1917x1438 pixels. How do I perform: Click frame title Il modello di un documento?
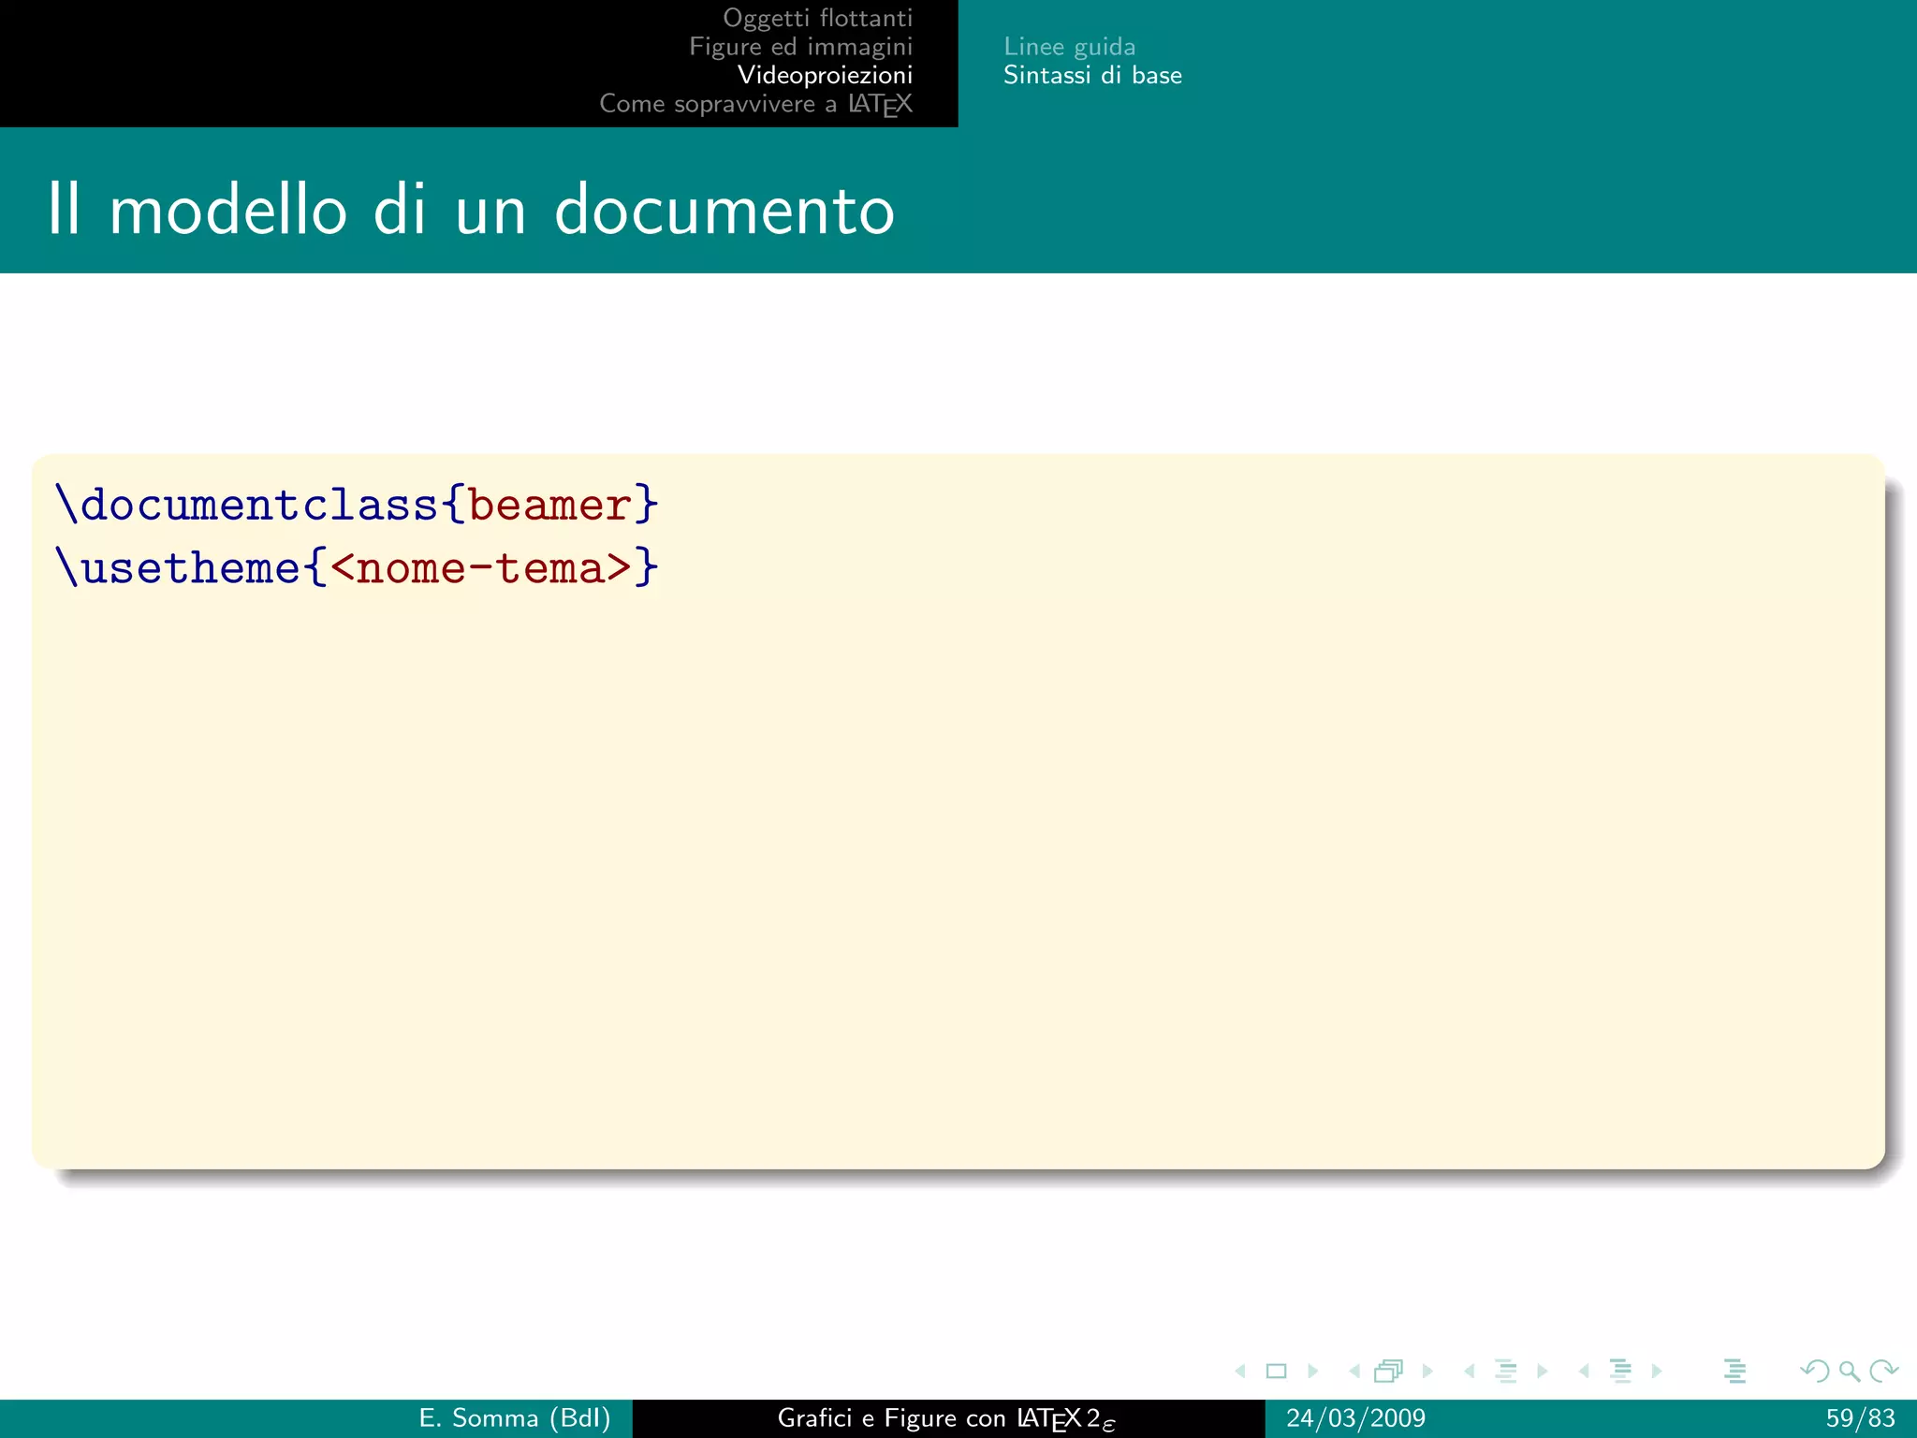(471, 208)
